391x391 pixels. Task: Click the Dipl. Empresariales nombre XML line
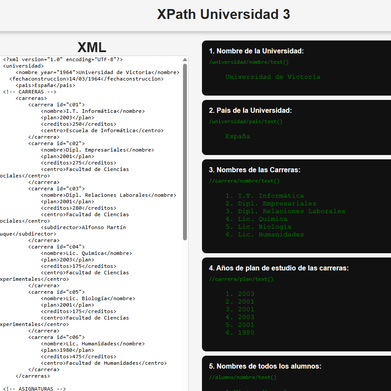pos(97,150)
